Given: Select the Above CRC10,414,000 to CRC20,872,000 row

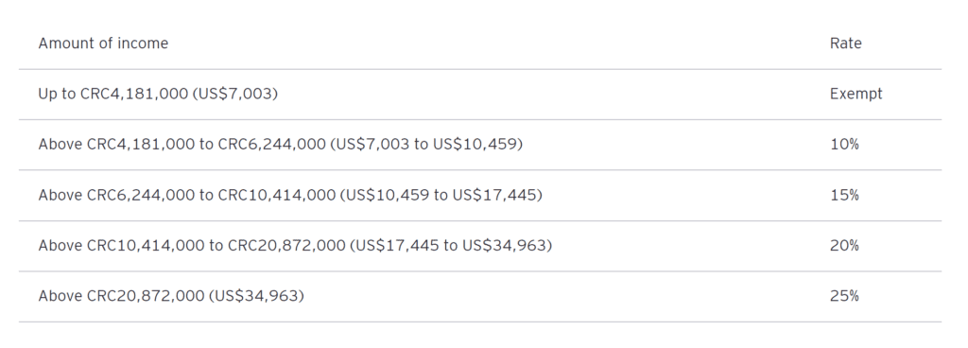Looking at the screenshot, I should click(x=479, y=246).
